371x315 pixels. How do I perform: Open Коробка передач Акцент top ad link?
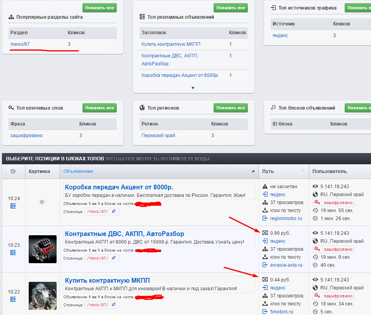[x=180, y=75]
